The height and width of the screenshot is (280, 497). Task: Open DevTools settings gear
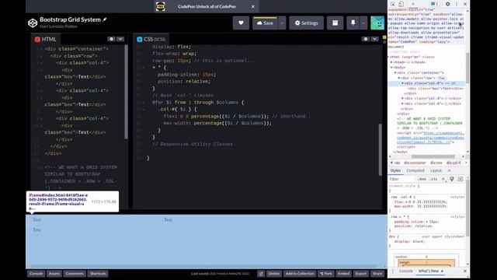447,4
